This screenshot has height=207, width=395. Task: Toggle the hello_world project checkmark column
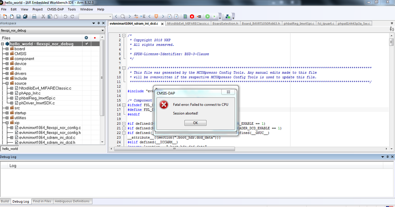pyautogui.click(x=87, y=44)
